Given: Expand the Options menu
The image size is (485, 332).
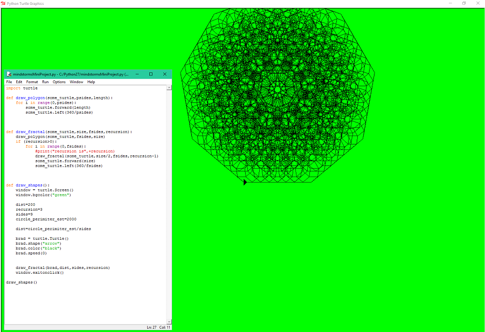Looking at the screenshot, I should pos(59,82).
